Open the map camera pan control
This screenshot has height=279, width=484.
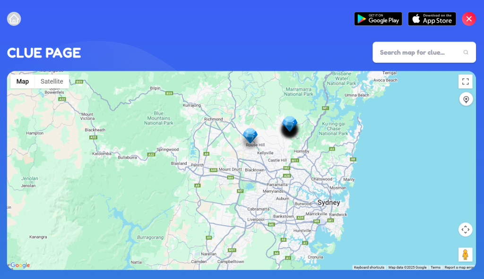(x=465, y=229)
